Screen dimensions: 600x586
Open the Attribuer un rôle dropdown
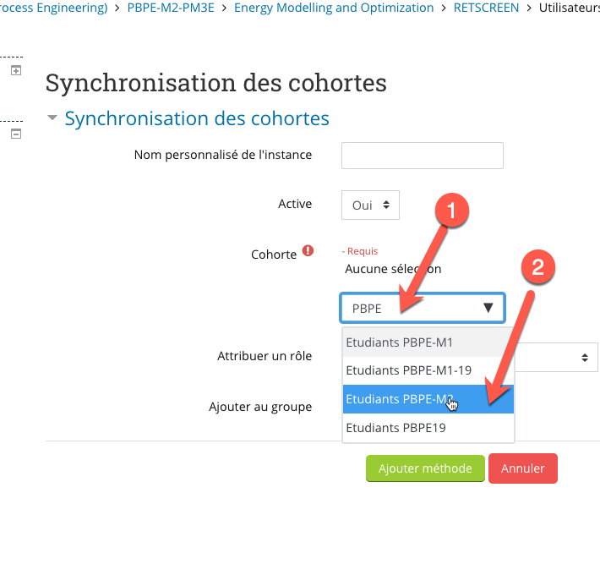556,358
